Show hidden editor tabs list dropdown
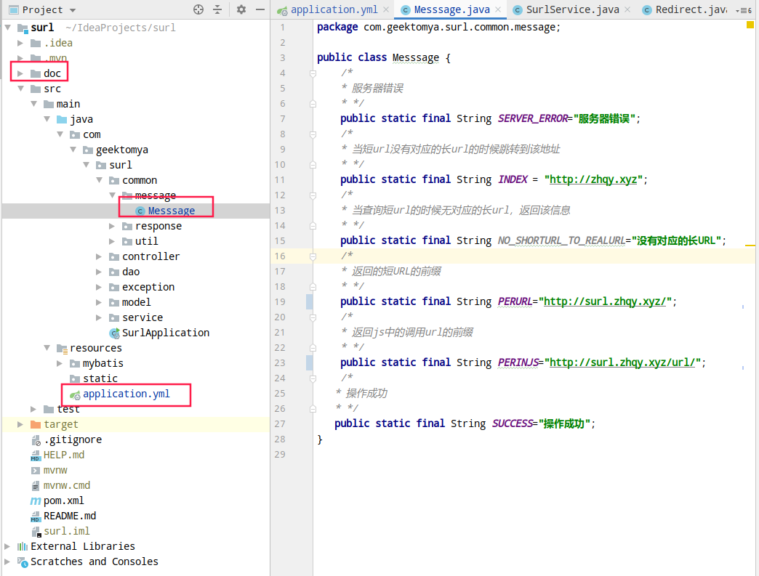759x576 pixels. 744,10
